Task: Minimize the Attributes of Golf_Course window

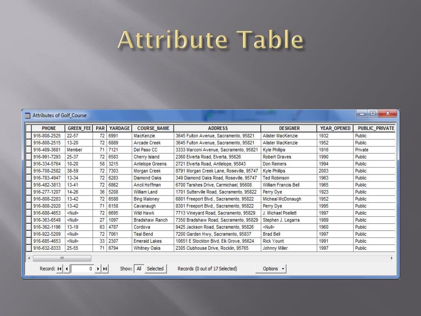Action: (362, 114)
